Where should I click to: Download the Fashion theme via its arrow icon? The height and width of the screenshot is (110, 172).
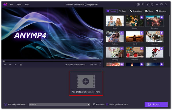tap(122, 33)
